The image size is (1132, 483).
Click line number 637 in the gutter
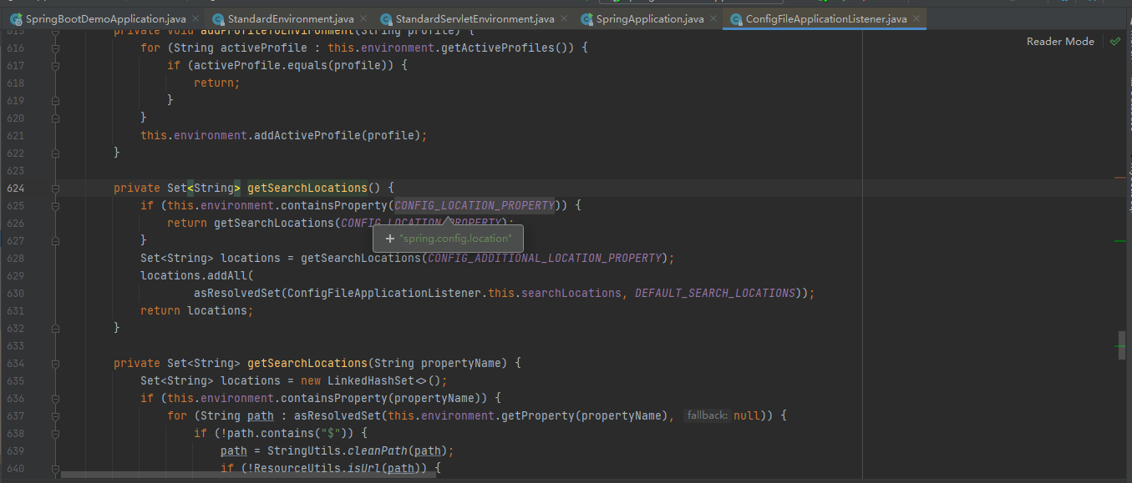16,415
